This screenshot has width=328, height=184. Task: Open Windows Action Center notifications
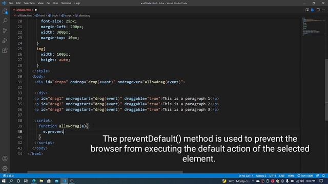(x=321, y=181)
